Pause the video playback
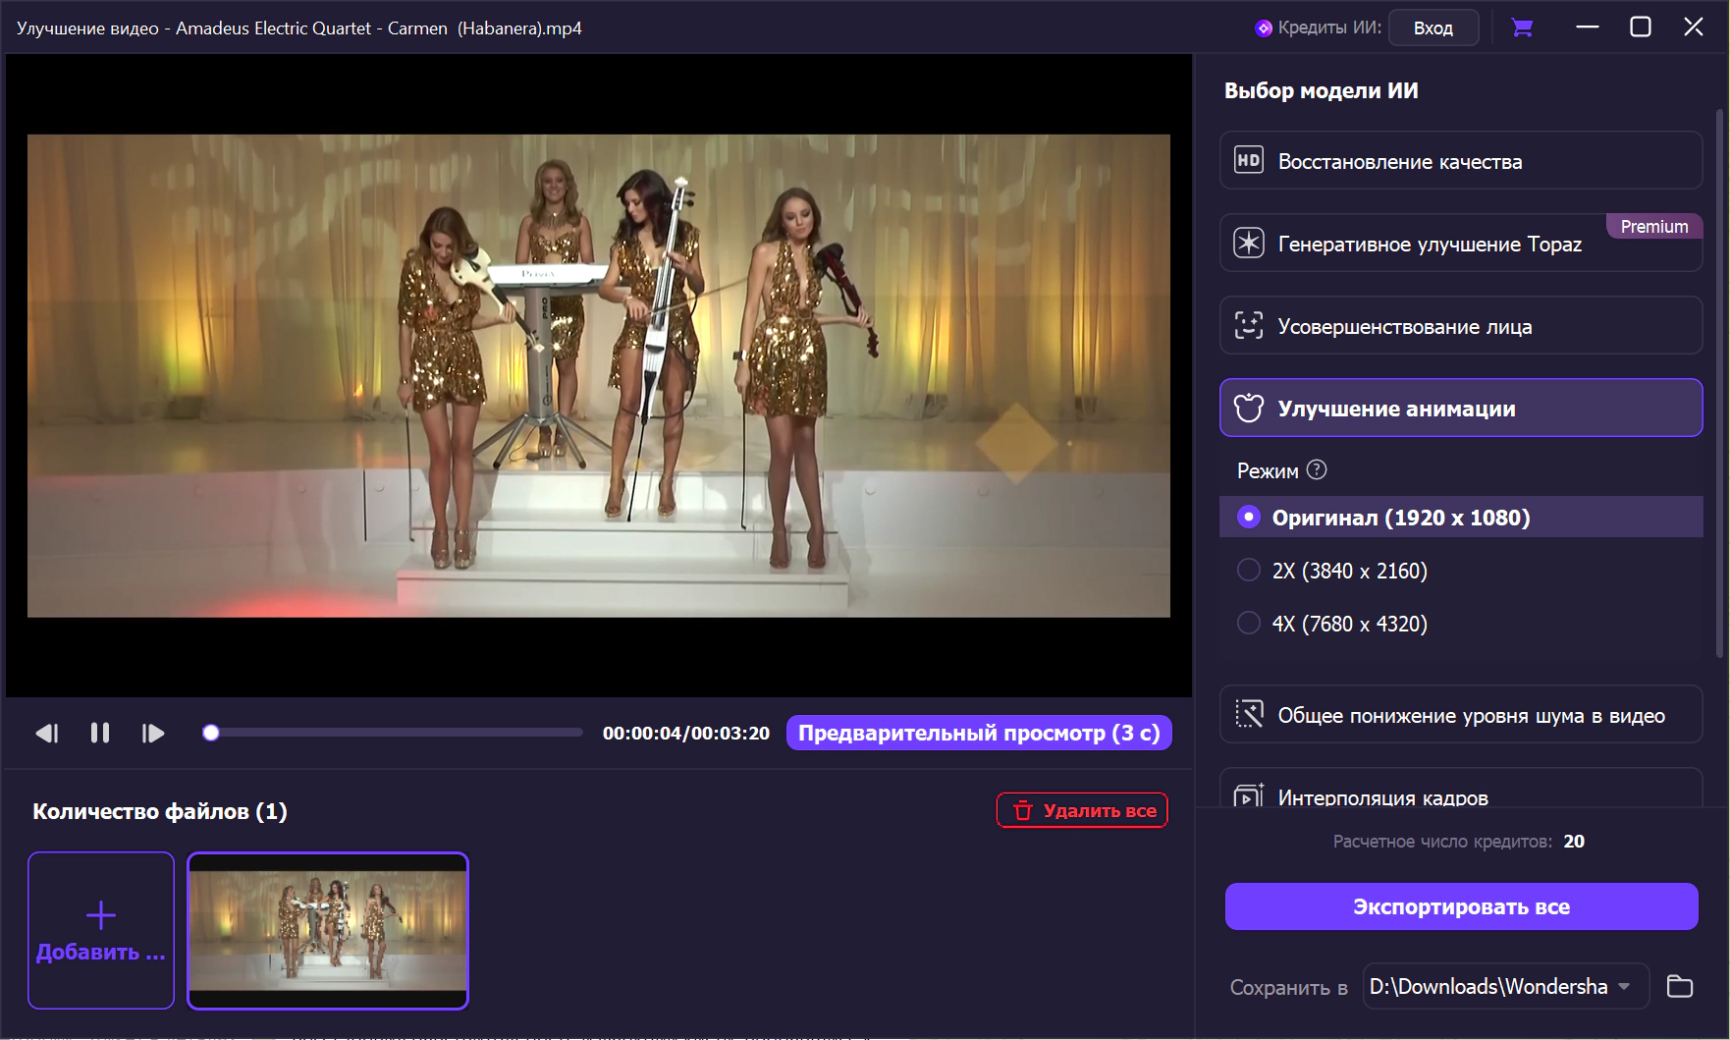This screenshot has width=1730, height=1040. [x=99, y=734]
